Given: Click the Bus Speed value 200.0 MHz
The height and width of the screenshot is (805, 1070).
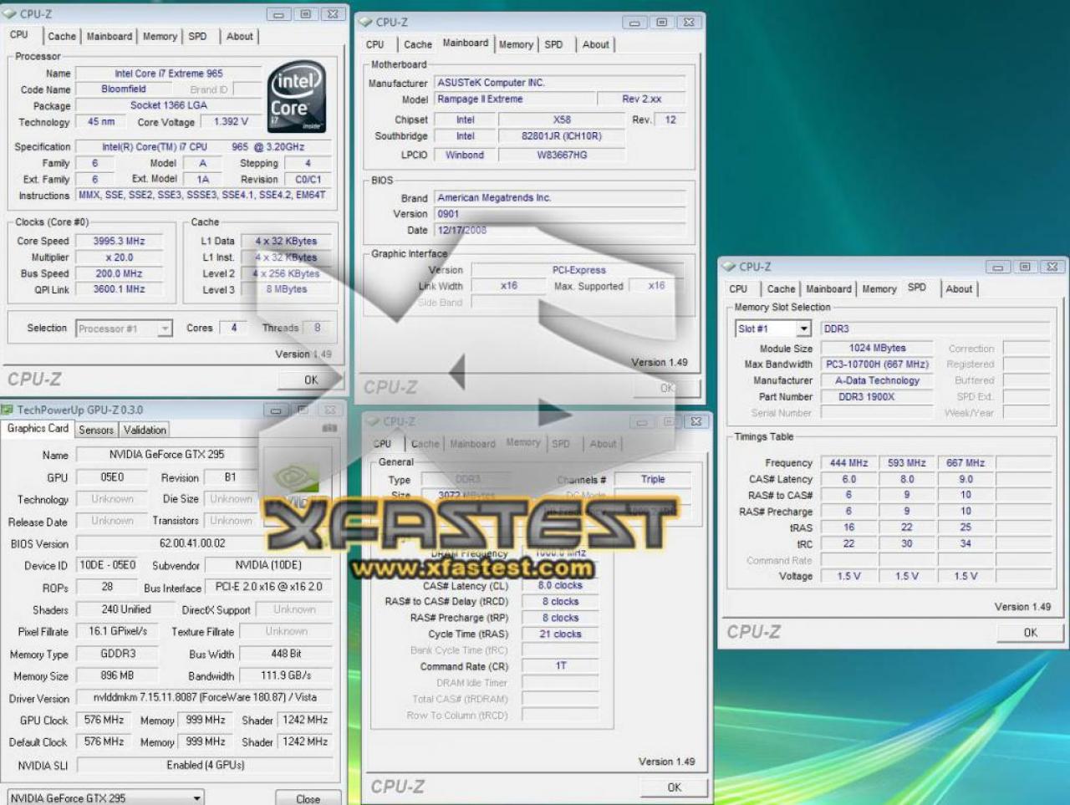Looking at the screenshot, I should (119, 273).
